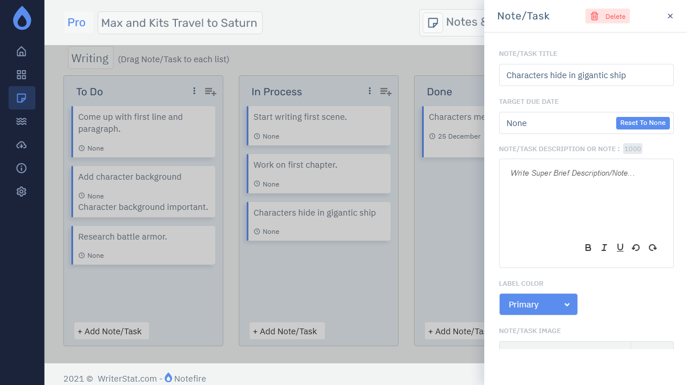Open the In Process list kebab menu

point(369,91)
